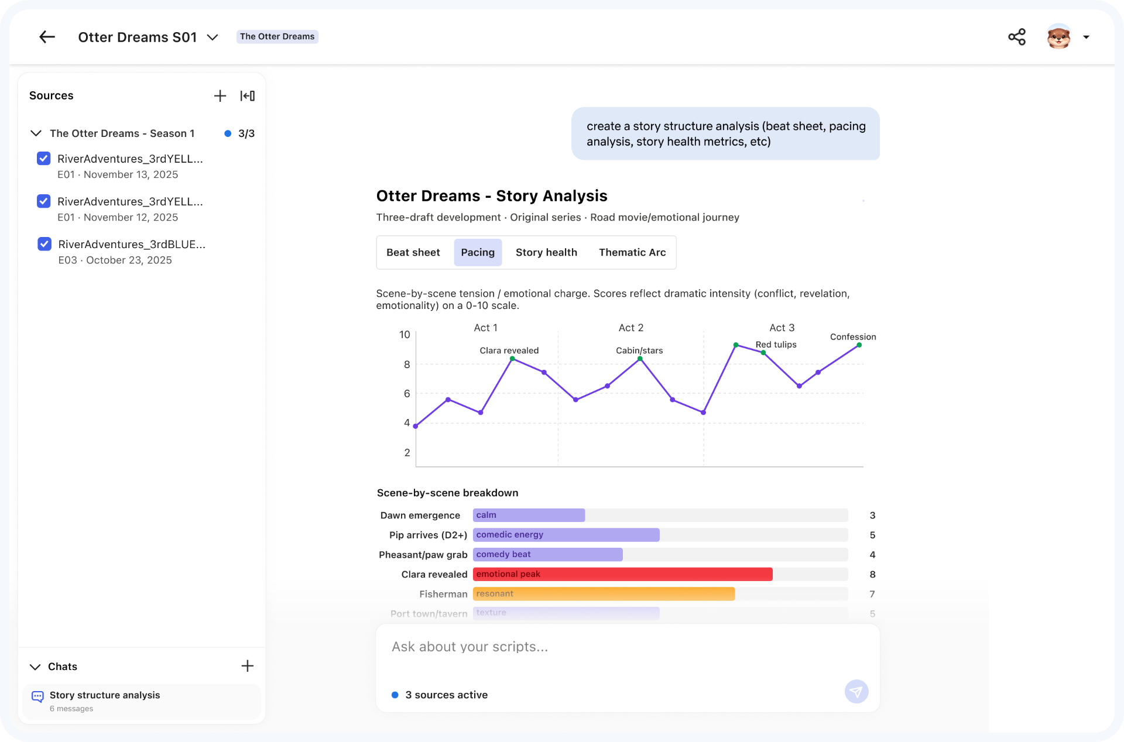Viewport: 1124px width, 742px height.
Task: Click the Cabin/stars chart peak point
Action: click(x=640, y=359)
